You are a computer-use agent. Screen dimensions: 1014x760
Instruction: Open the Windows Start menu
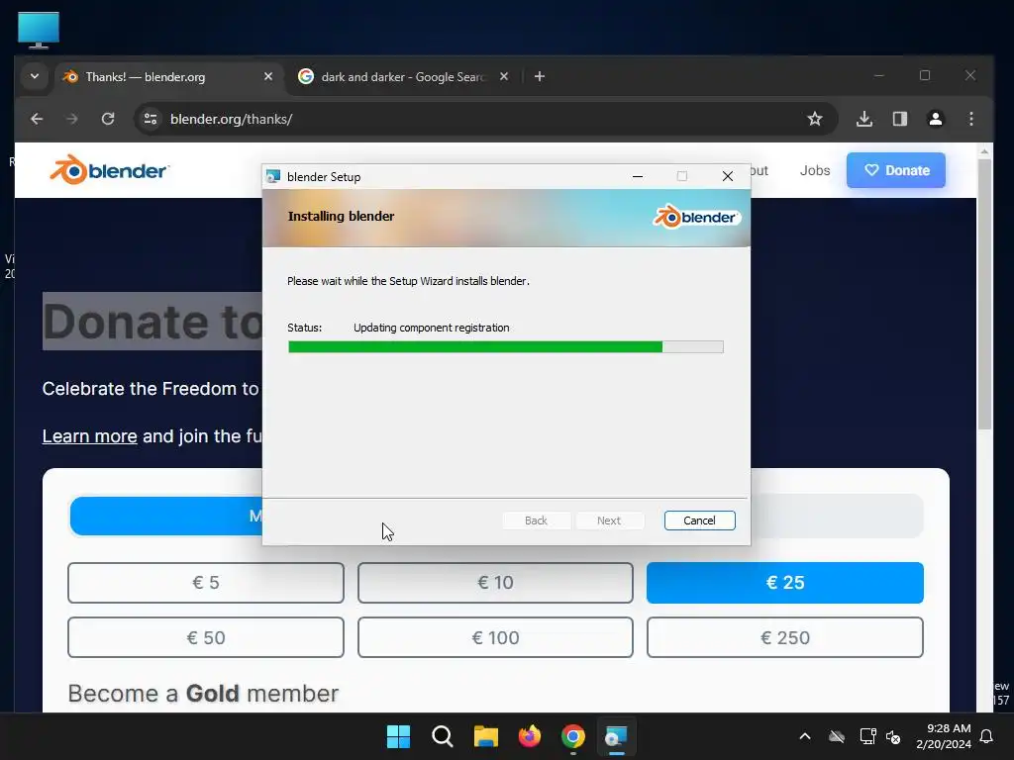398,736
